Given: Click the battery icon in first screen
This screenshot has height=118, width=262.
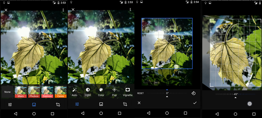Looking at the screenshot, I should (58, 3).
